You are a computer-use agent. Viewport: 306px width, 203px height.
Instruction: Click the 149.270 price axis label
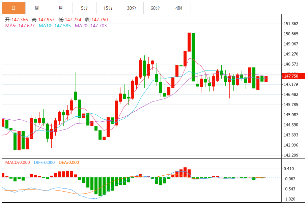[291, 54]
